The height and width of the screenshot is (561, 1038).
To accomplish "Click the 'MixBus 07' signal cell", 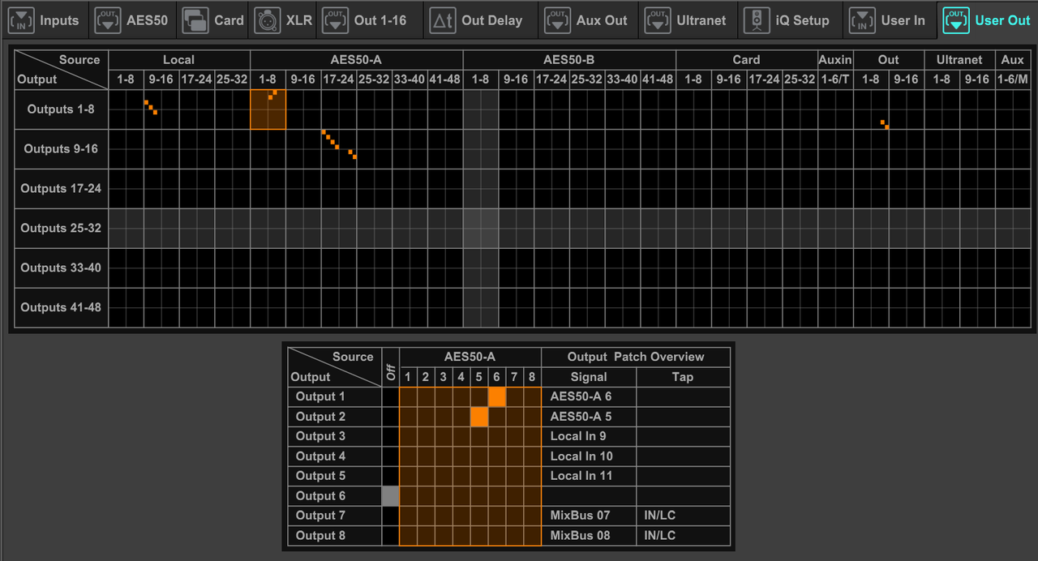I will pyautogui.click(x=589, y=516).
